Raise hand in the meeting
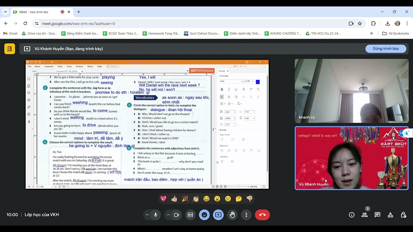This screenshot has height=232, width=413. 232,215
